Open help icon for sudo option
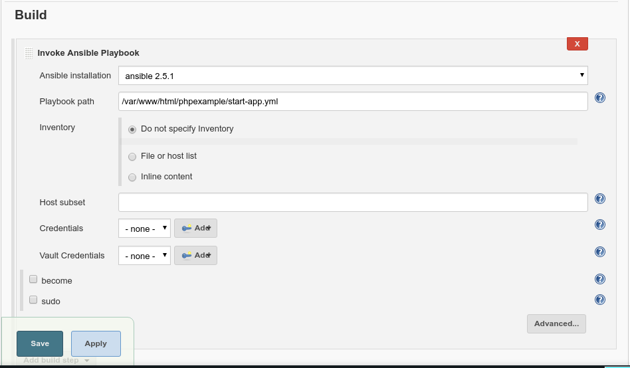Screen dimensions: 630x368 pos(600,300)
